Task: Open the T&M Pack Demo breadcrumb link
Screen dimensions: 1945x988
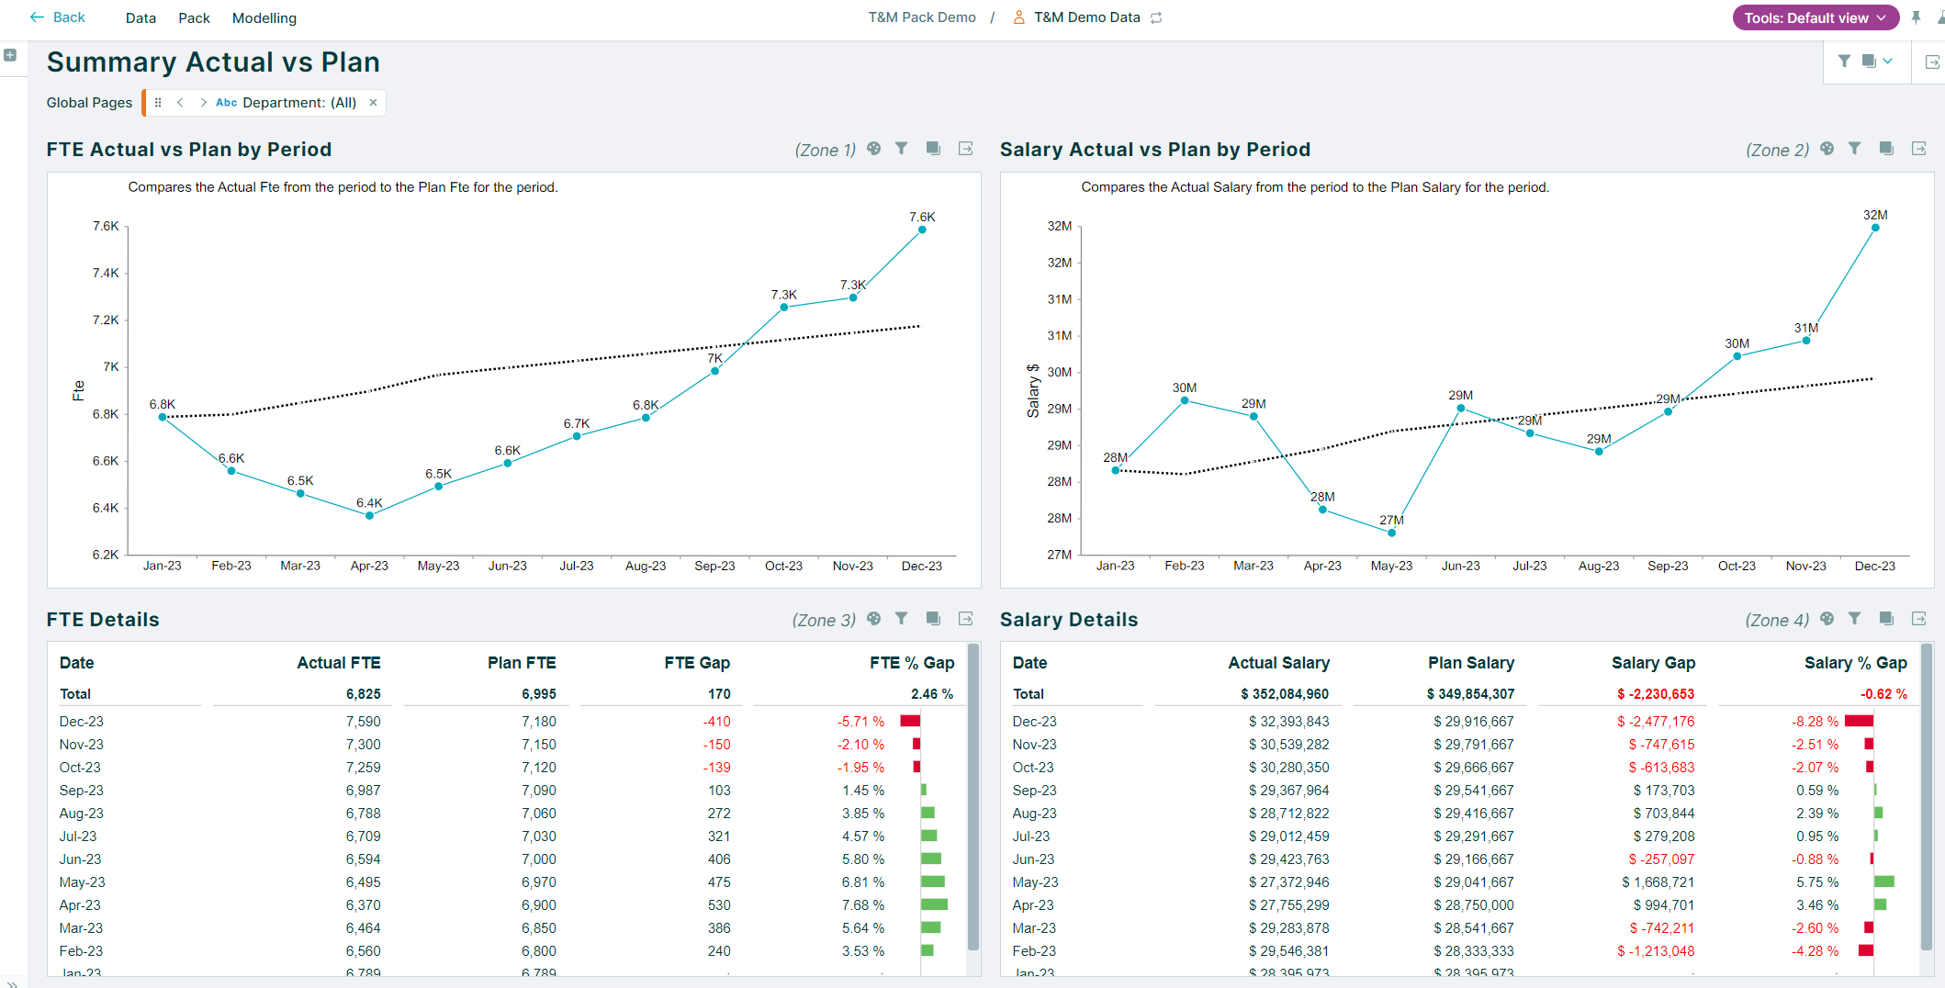Action: [x=922, y=17]
